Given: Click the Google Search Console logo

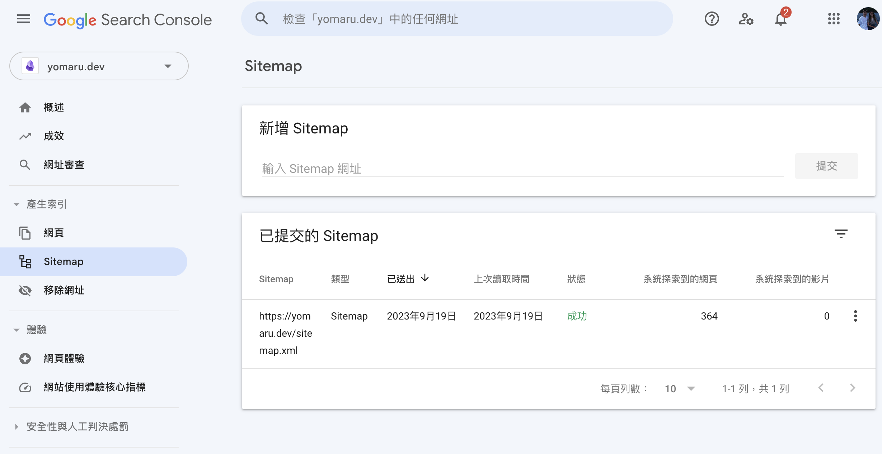Looking at the screenshot, I should point(127,19).
